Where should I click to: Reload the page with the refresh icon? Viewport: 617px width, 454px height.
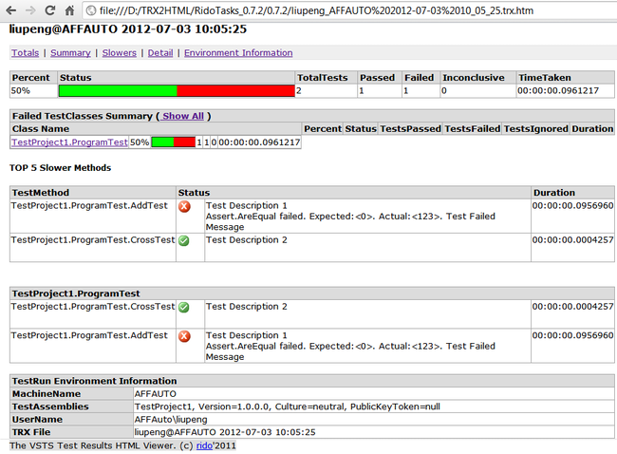pos(50,10)
